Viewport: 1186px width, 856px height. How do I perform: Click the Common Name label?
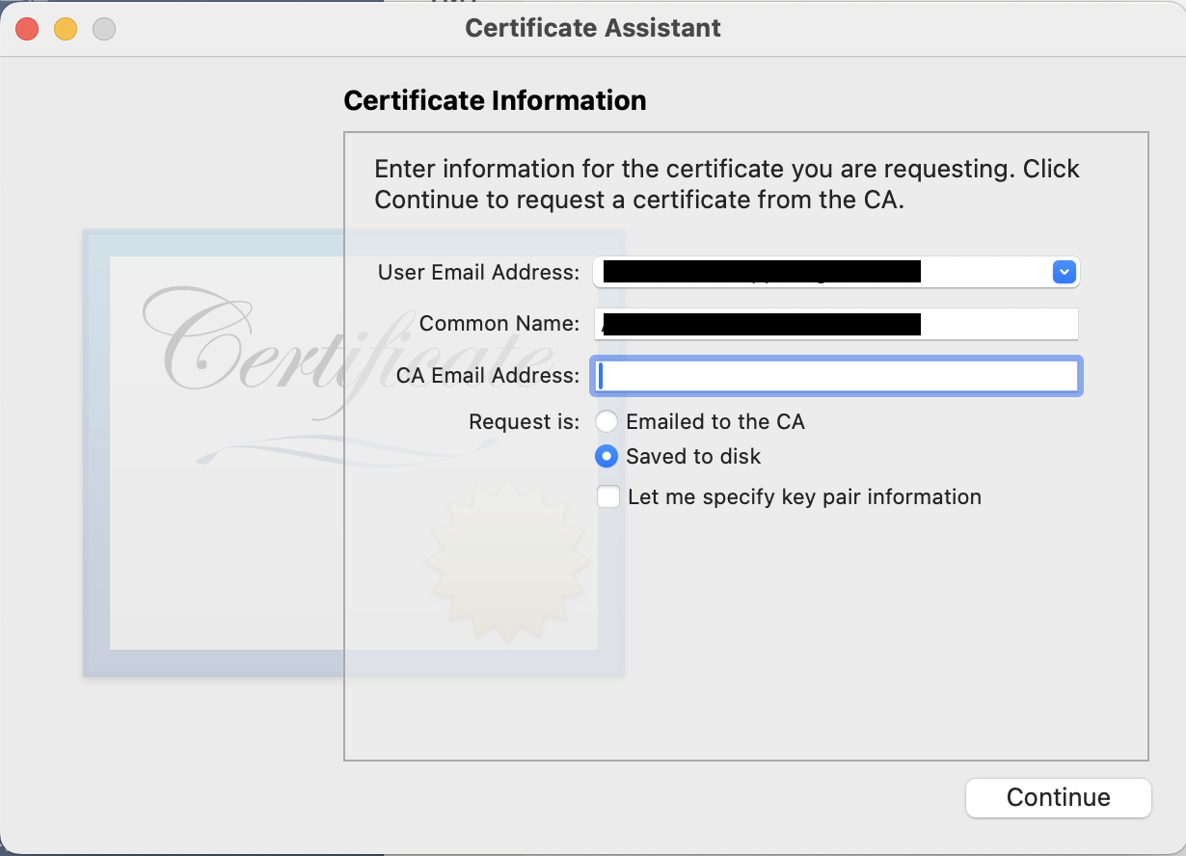pyautogui.click(x=499, y=324)
